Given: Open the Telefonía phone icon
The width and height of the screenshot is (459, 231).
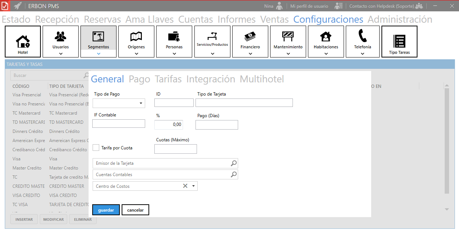Looking at the screenshot, I should tap(362, 36).
